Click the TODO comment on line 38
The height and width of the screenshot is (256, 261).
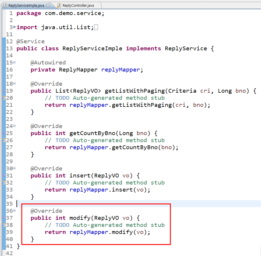(x=105, y=225)
